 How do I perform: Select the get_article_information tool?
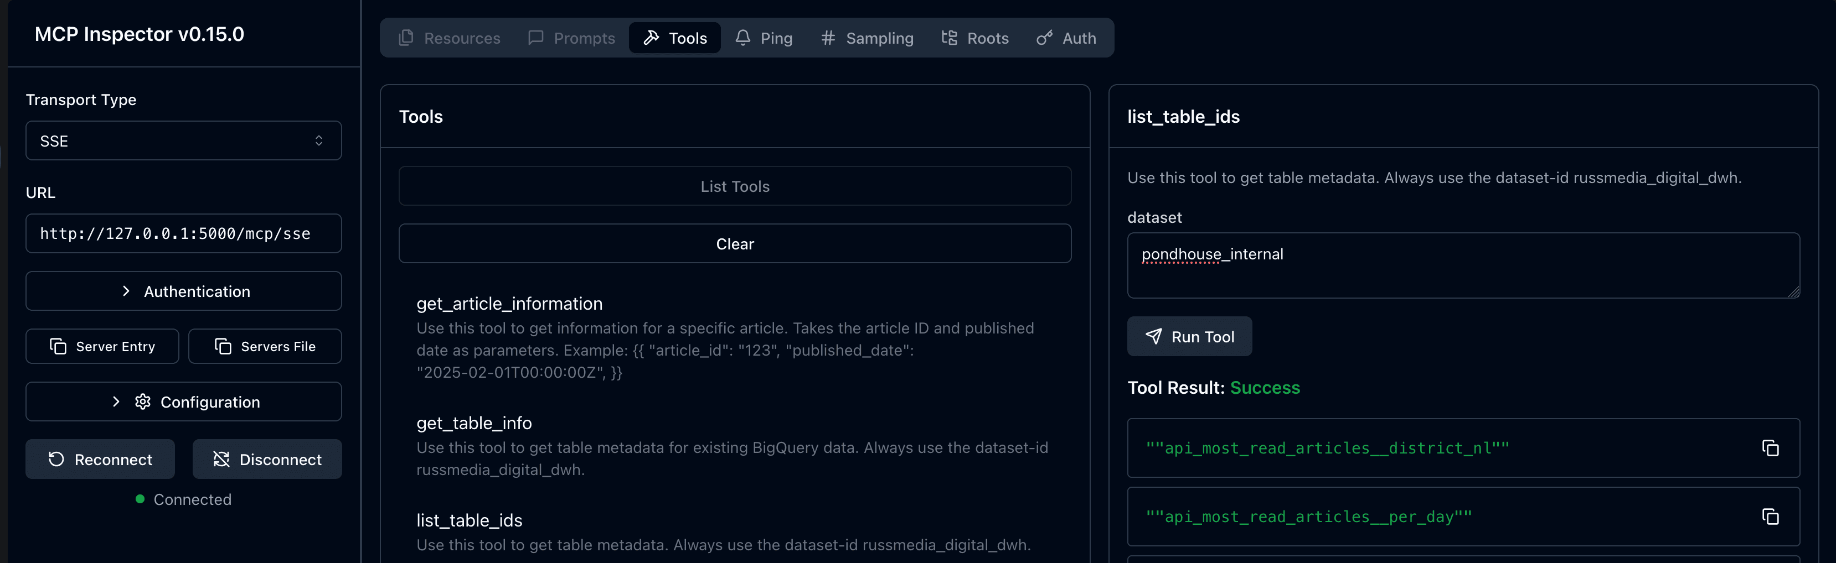(x=734, y=337)
